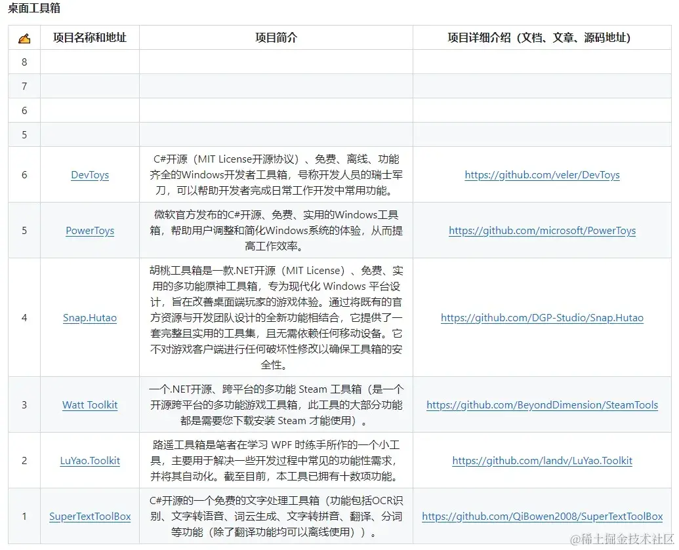The height and width of the screenshot is (550, 679).
Task: Click the flame sort icon in table header
Action: coord(24,37)
